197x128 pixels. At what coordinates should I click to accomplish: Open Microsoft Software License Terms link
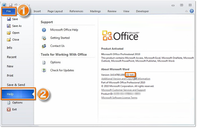[119, 98]
